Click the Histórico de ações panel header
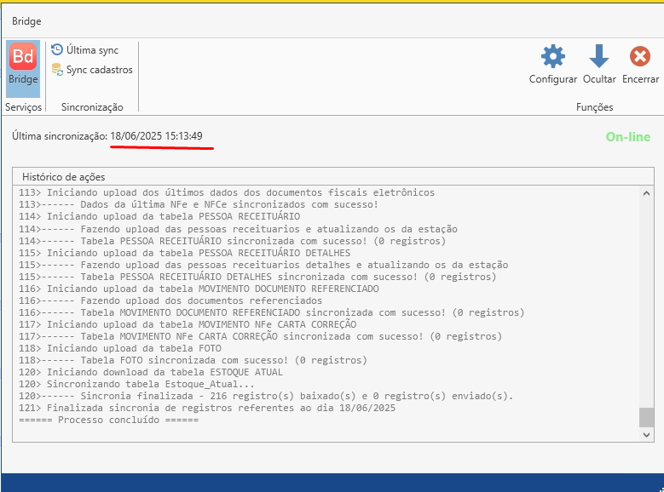Screen dimensions: 664x492 point(64,177)
